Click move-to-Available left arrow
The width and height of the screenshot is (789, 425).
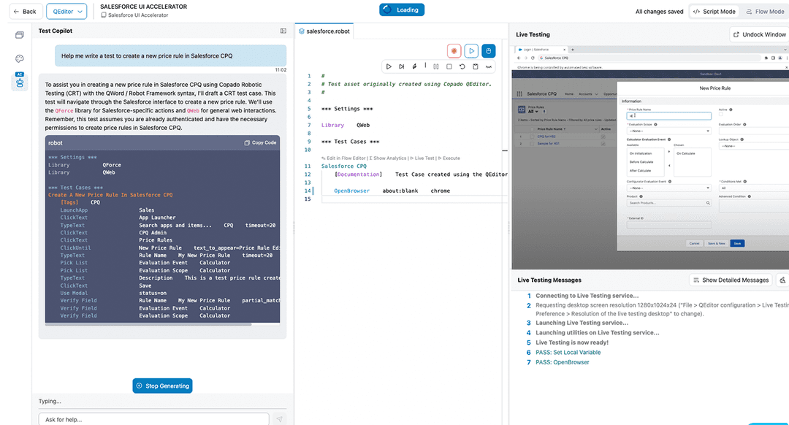pyautogui.click(x=668, y=165)
